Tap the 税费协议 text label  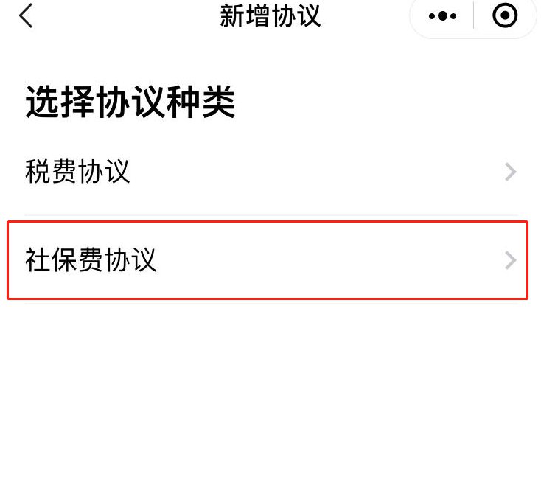click(x=77, y=172)
